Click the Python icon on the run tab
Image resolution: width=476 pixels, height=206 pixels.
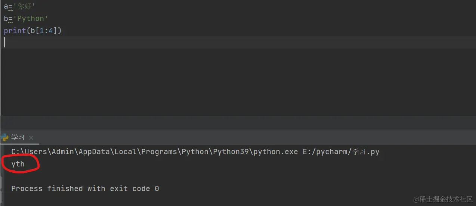pos(5,138)
